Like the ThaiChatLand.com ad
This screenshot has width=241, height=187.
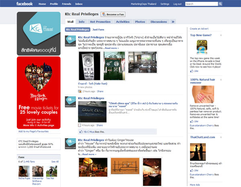coord(194,171)
